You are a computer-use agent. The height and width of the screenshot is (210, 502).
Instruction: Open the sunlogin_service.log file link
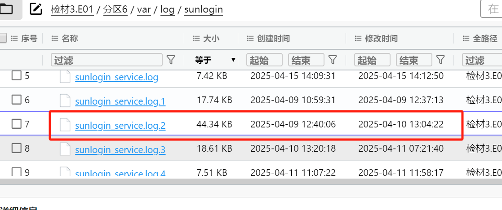pos(116,77)
